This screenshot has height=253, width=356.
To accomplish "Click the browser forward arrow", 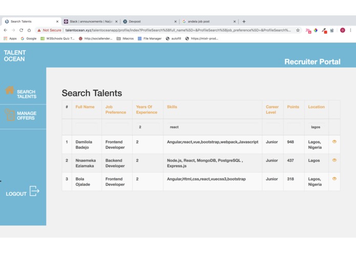I will pyautogui.click(x=13, y=30).
